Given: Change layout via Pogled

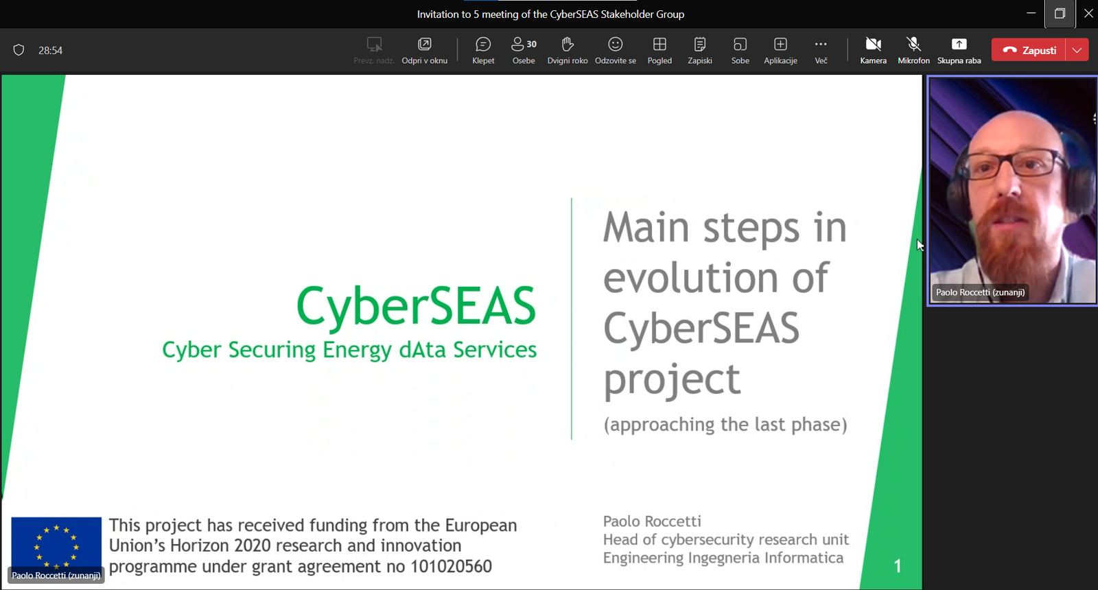Looking at the screenshot, I should tap(659, 51).
